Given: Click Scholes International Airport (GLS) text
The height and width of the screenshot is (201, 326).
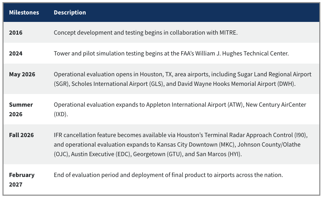Looking at the screenshot, I should [117, 84].
